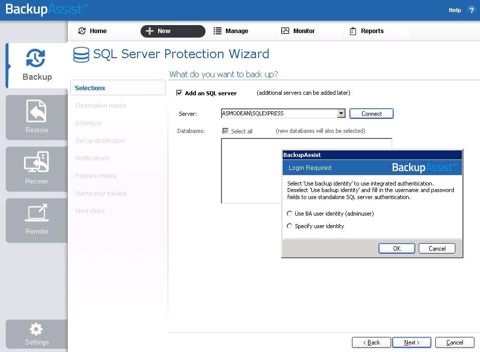Click the Destination media wizard step
The width and height of the screenshot is (480, 352).
click(101, 105)
